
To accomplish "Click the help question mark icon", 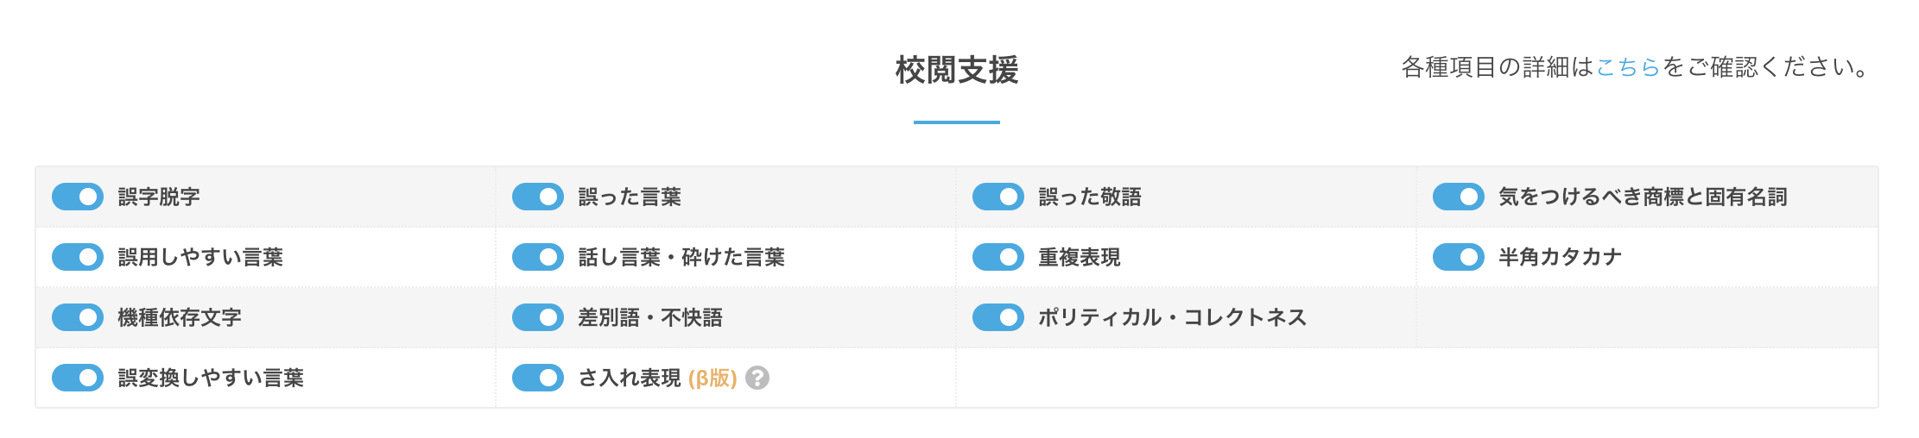I will 757,378.
